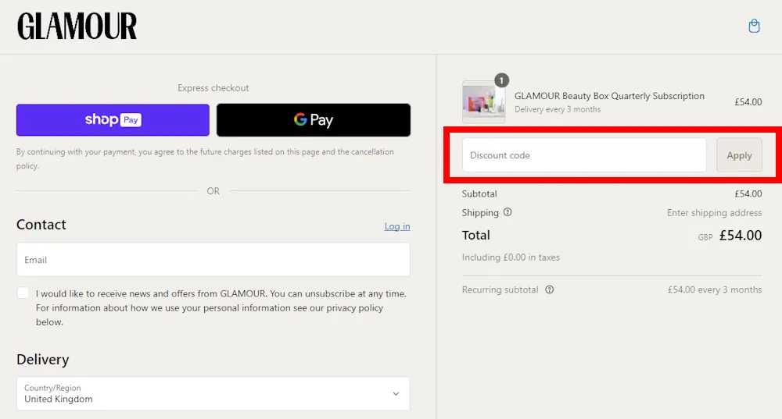The image size is (782, 419).
Task: Open the Log in link
Action: pyautogui.click(x=397, y=226)
